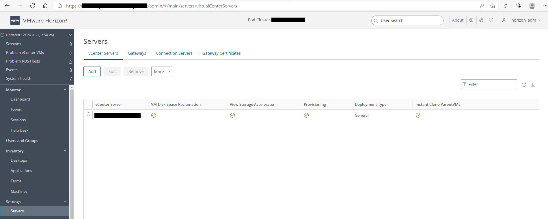Reload the page with the browser refresh icon
The image size is (548, 219).
33,6
